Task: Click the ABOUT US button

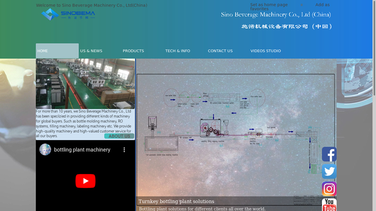Action: pos(119,136)
